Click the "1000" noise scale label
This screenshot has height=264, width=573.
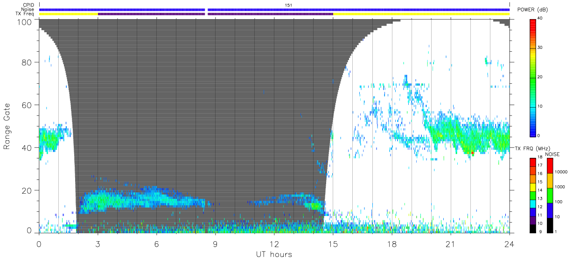coord(559,187)
